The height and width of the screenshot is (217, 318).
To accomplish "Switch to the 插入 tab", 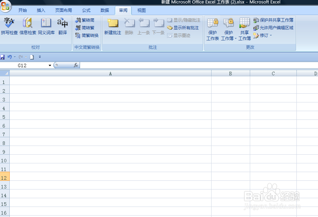I will tap(41, 10).
